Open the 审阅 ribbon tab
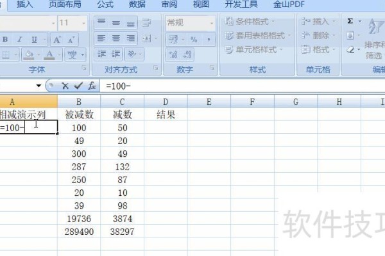This screenshot has width=385, height=256. click(169, 4)
